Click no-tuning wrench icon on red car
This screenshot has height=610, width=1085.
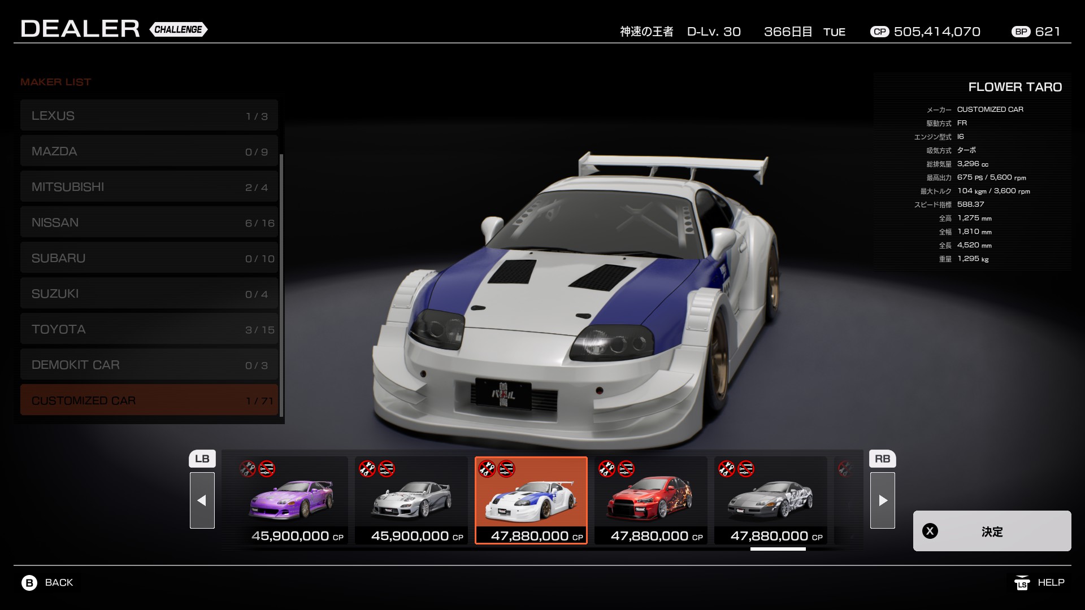[607, 469]
